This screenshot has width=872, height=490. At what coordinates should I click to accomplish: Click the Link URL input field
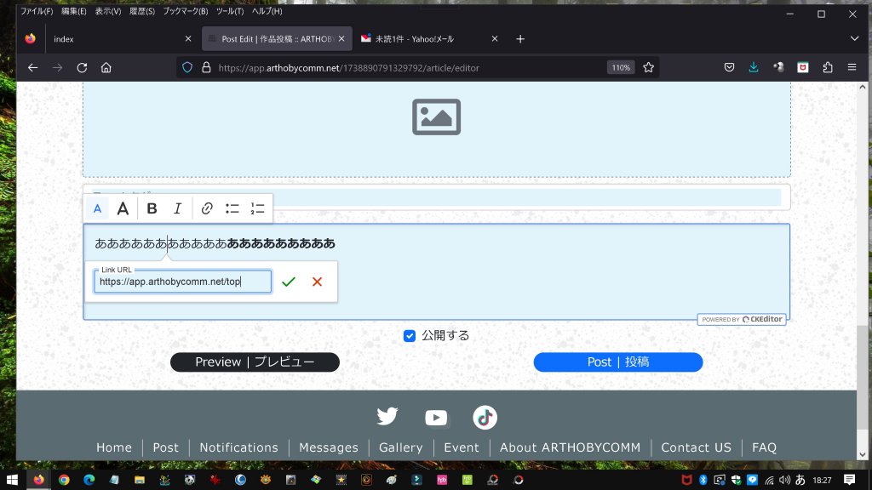182,282
